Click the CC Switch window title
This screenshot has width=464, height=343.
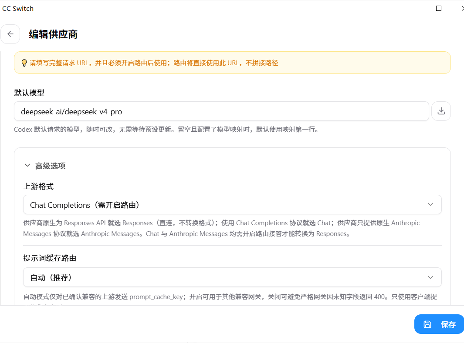click(x=18, y=9)
